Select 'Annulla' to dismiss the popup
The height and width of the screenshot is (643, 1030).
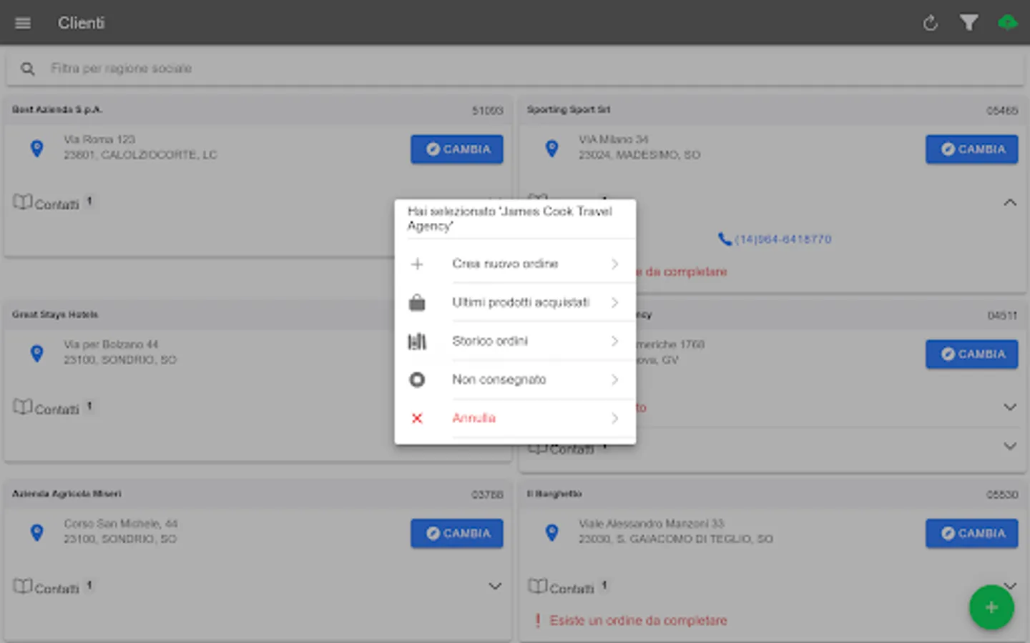point(515,418)
